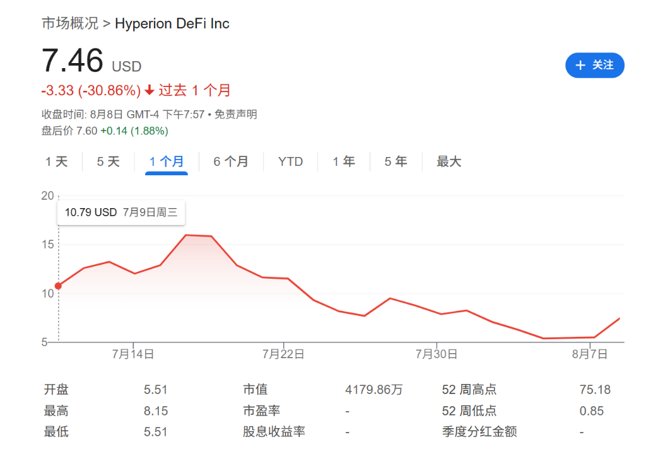Open the 免责声明 disclaimer link
This screenshot has height=454, width=646.
pyautogui.click(x=237, y=114)
